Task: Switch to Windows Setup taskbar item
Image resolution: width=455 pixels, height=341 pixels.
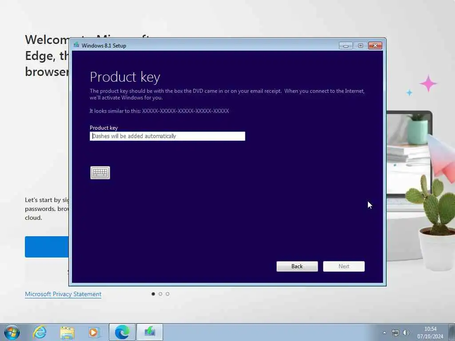Action: pyautogui.click(x=150, y=332)
